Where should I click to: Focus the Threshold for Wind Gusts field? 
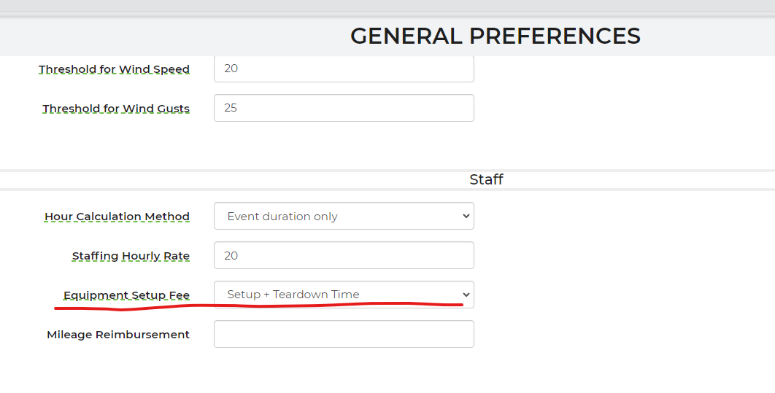pos(343,108)
